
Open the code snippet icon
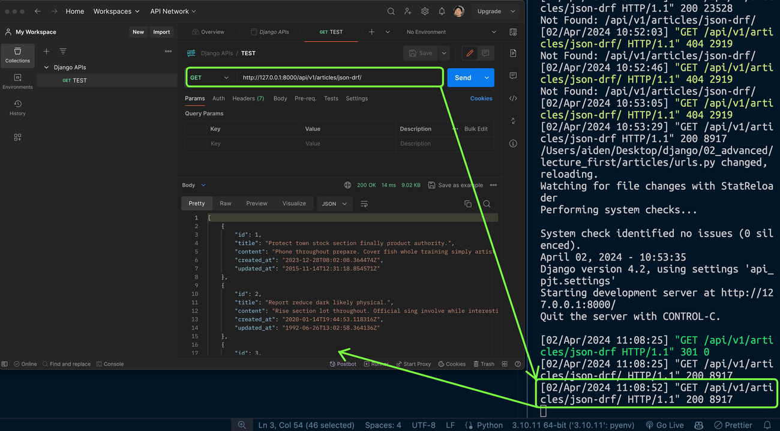click(x=513, y=98)
